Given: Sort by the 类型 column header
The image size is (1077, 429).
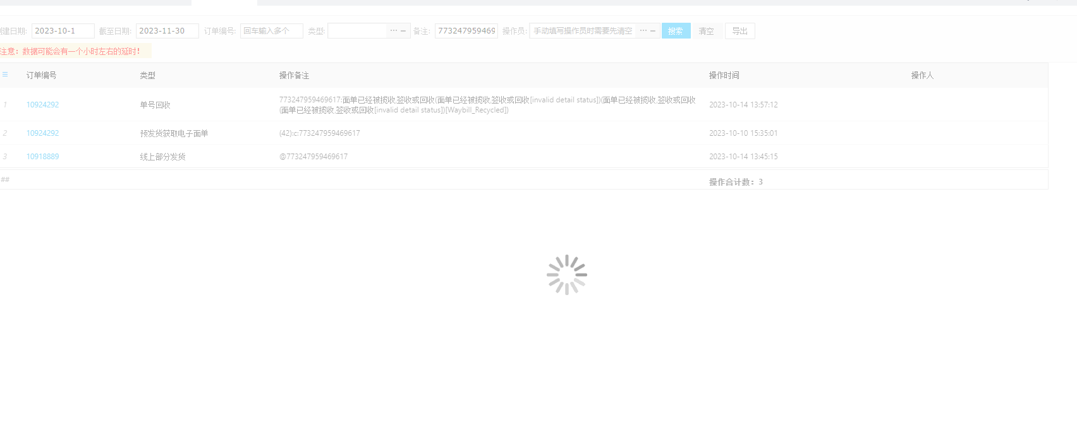Looking at the screenshot, I should tap(147, 75).
